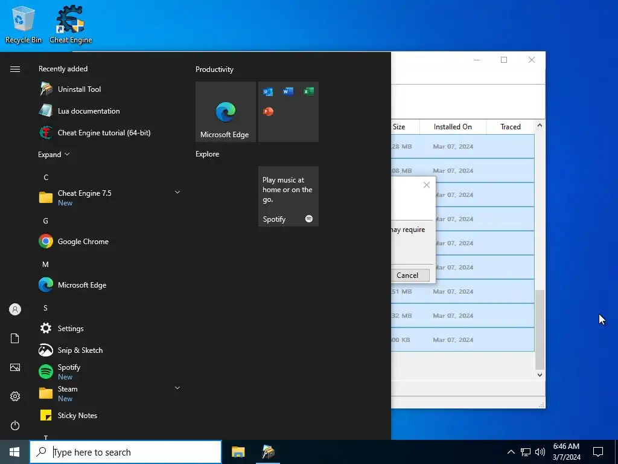Screen dimensions: 618x464
Task: Click the Uninstall Tool vertical scrollbar thumb
Action: [x=540, y=329]
